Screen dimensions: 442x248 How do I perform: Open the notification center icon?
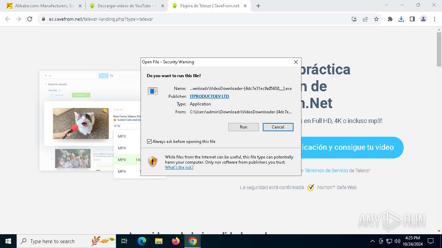point(431,241)
